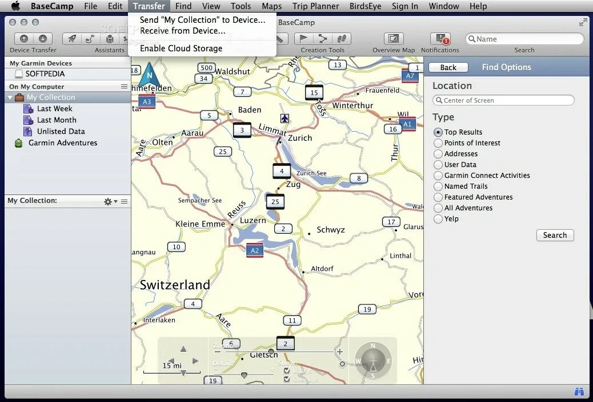
Task: Select the footprints track creation tool
Action: pyautogui.click(x=342, y=39)
